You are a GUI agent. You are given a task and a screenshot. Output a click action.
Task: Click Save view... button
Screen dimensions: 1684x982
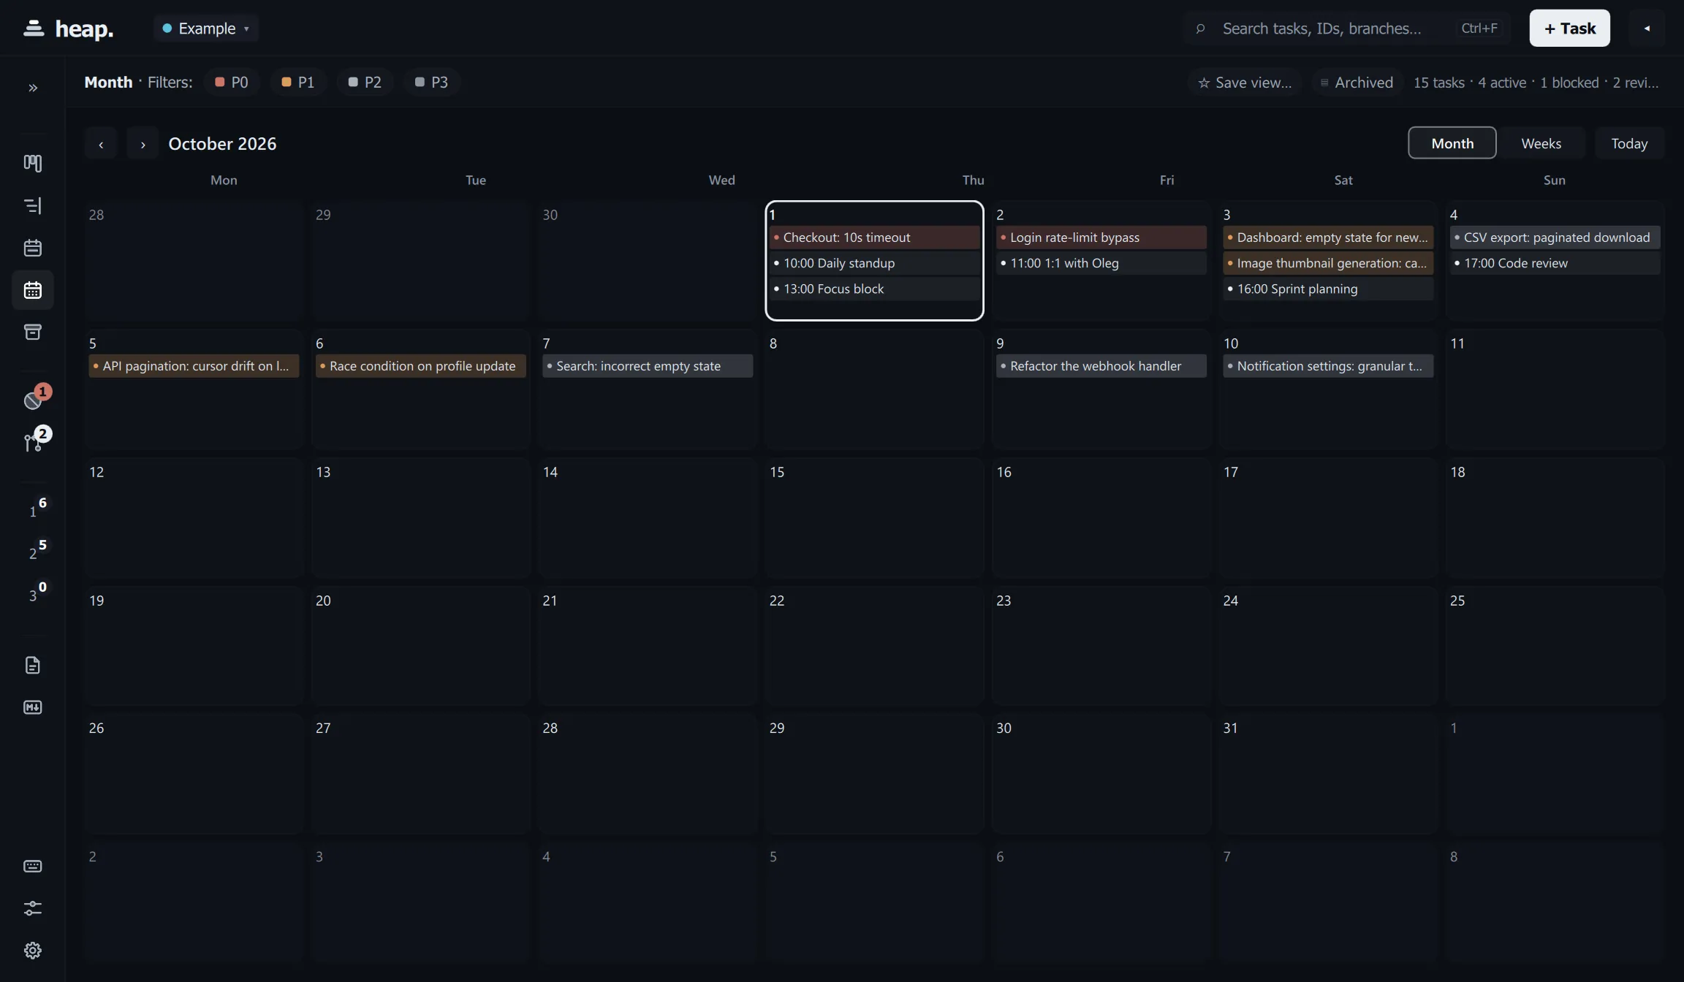pyautogui.click(x=1245, y=82)
